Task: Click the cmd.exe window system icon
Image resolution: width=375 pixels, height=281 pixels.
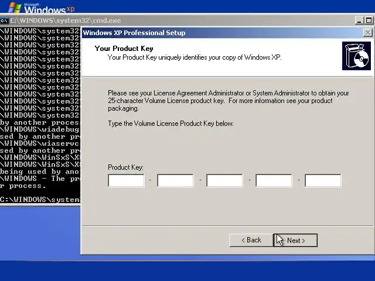Action: point(4,21)
